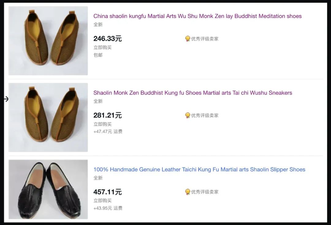331x225 pixels.
Task: Click the 281.21元 price text
Action: (x=106, y=115)
